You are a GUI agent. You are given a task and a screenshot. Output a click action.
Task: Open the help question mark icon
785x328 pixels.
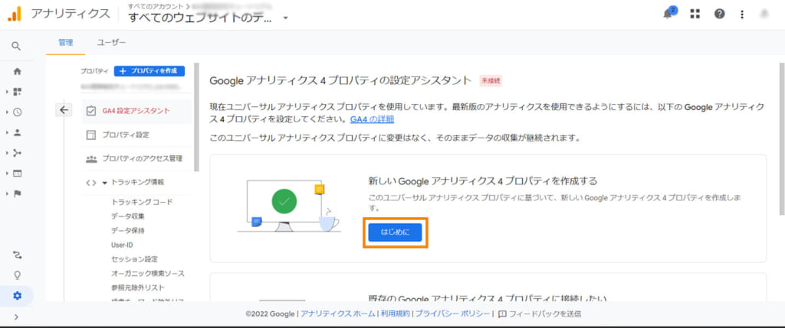click(x=719, y=14)
